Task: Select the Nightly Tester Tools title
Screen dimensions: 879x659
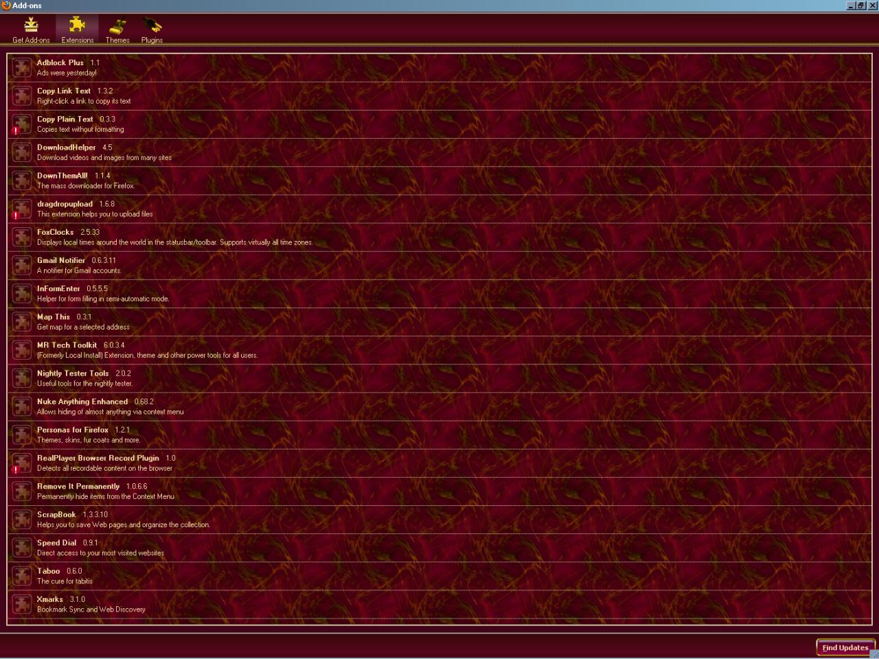Action: click(73, 373)
